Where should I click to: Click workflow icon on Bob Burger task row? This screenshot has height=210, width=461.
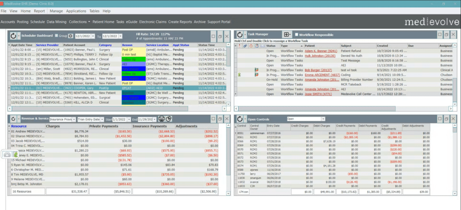(x=257, y=70)
